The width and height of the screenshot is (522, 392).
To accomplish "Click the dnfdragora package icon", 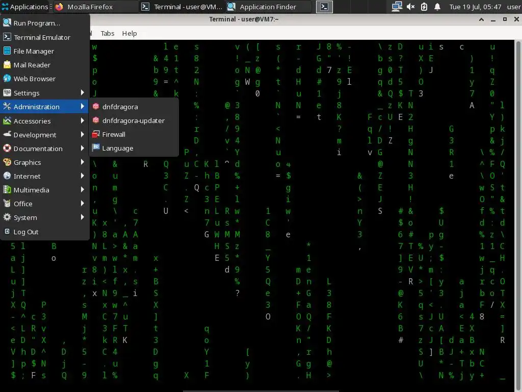I will click(x=96, y=106).
